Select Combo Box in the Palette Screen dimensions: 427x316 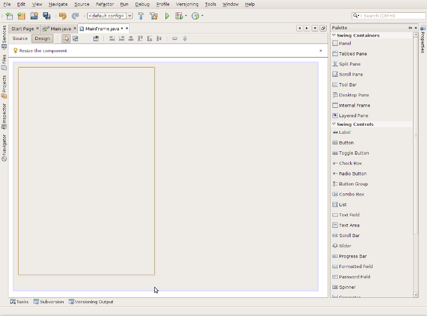point(349,194)
